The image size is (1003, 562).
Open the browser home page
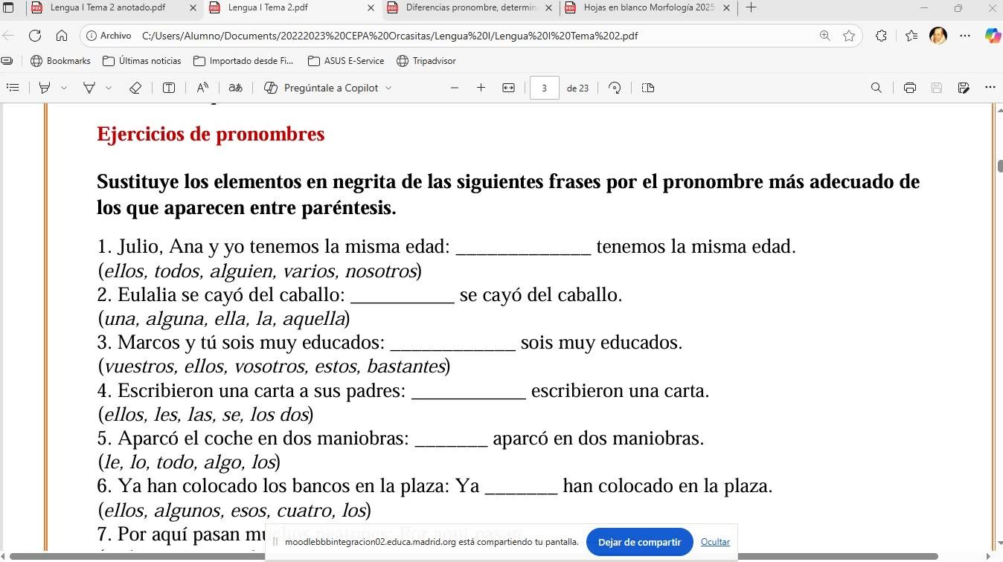[x=62, y=36]
